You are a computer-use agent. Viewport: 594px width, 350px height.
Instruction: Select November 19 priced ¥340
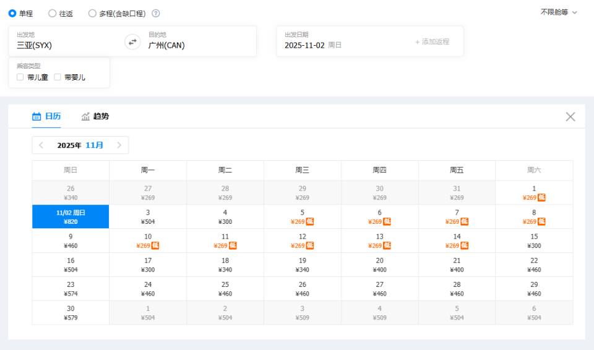[x=303, y=265]
